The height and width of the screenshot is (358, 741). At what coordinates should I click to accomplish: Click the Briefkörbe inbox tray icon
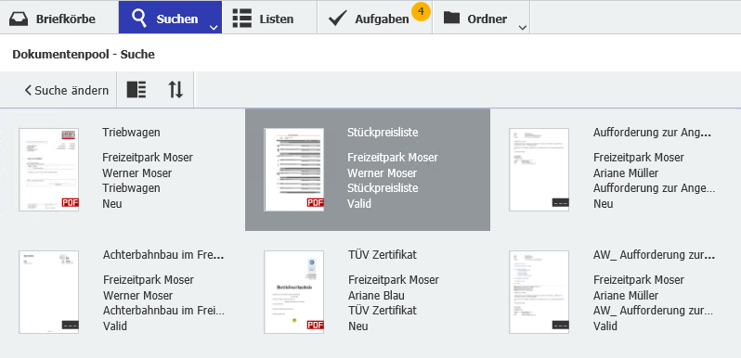tap(19, 19)
